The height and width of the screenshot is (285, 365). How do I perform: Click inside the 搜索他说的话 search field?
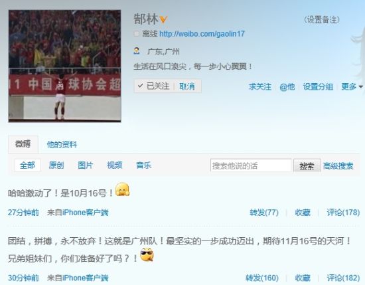[x=251, y=165]
